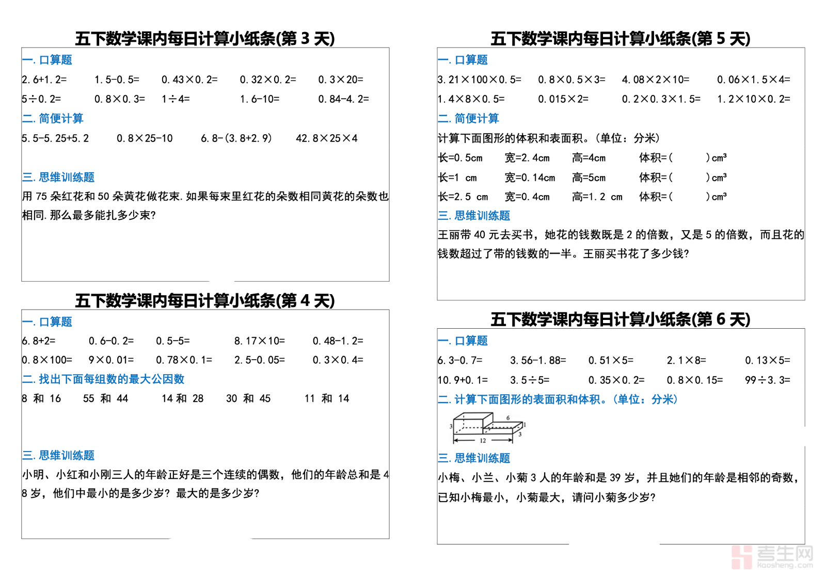
Task: Click the red kaosheng watermark logo icon
Action: pos(742,557)
